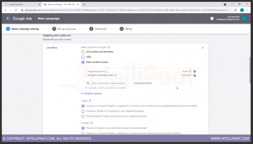Select All countries and territories option
The height and width of the screenshot is (144, 253).
tap(83, 52)
